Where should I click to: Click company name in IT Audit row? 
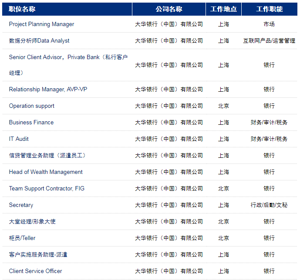tap(169, 139)
